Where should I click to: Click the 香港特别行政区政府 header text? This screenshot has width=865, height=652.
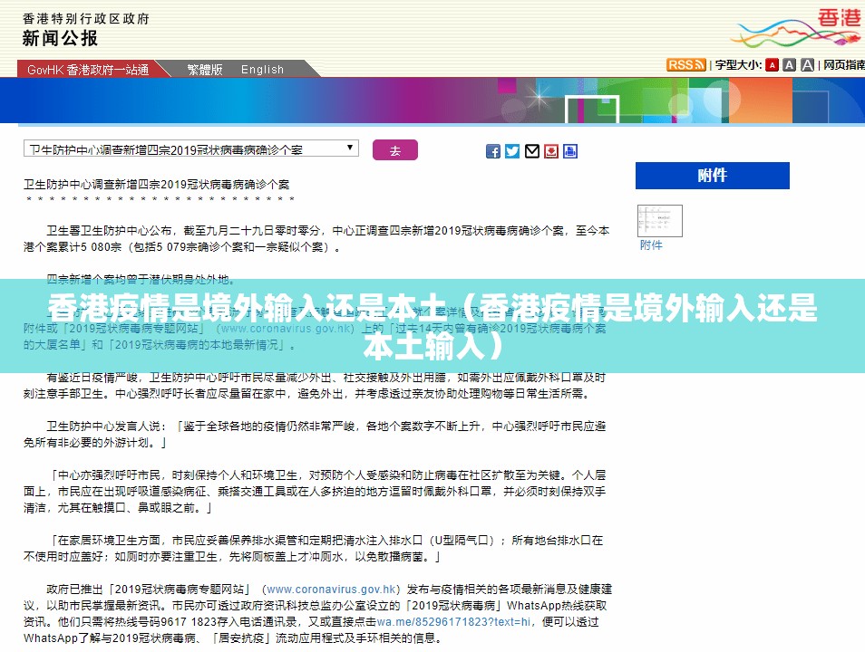tap(85, 19)
